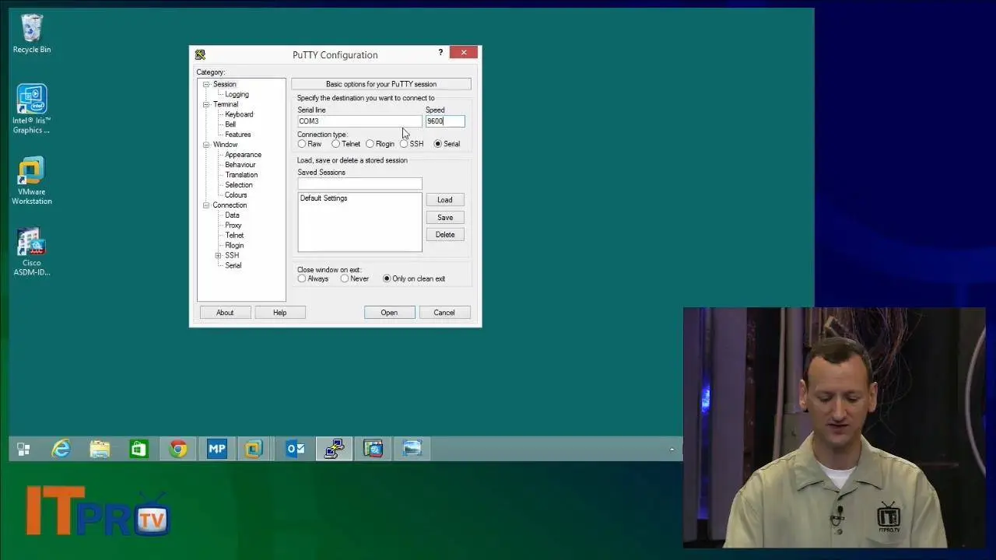This screenshot has height=560, width=996.
Task: Open Bell settings category
Action: (x=230, y=124)
